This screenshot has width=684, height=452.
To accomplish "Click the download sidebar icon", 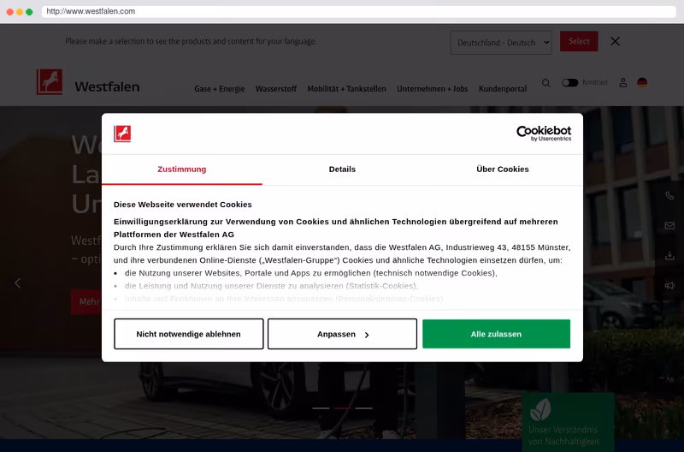I will 669,255.
